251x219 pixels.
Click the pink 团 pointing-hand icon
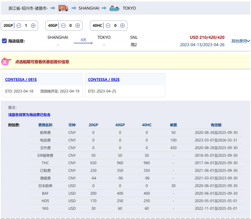[x=6, y=62]
